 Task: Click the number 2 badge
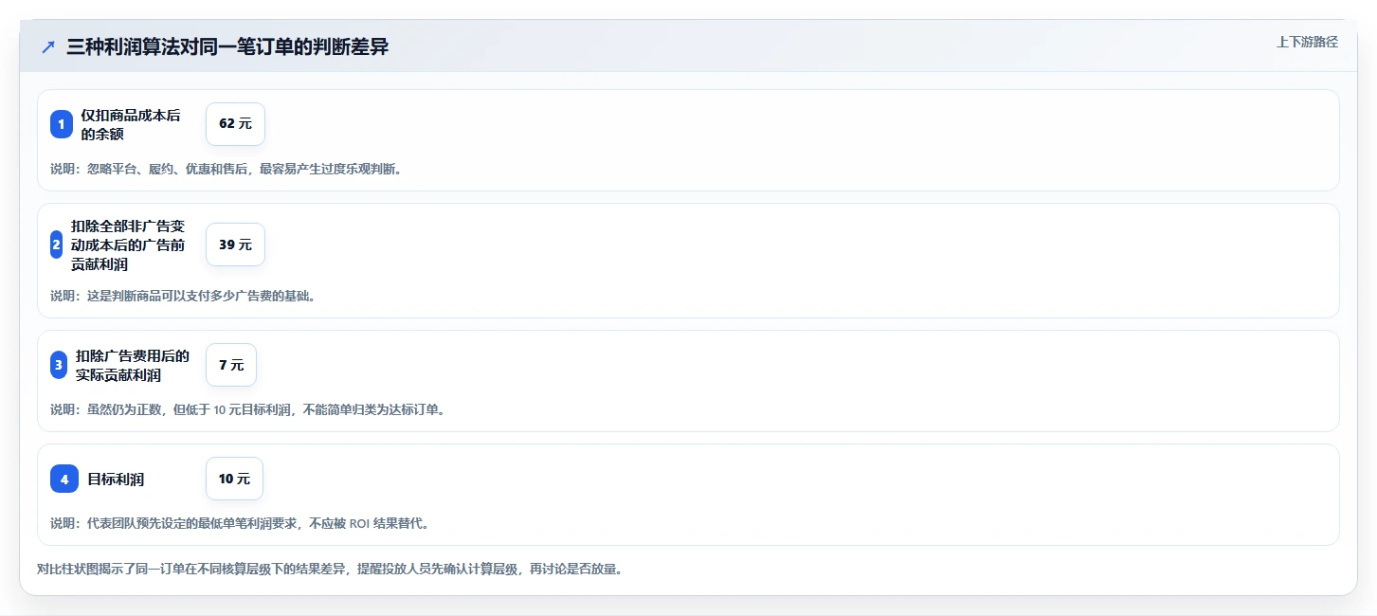pos(56,245)
